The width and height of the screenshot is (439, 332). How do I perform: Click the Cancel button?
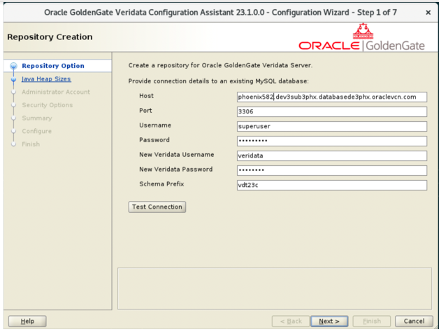(414, 321)
